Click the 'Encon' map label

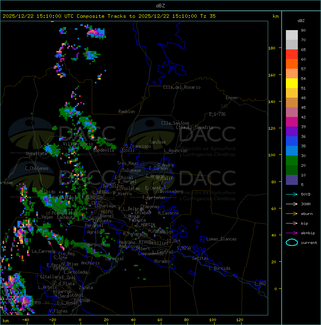point(231,98)
